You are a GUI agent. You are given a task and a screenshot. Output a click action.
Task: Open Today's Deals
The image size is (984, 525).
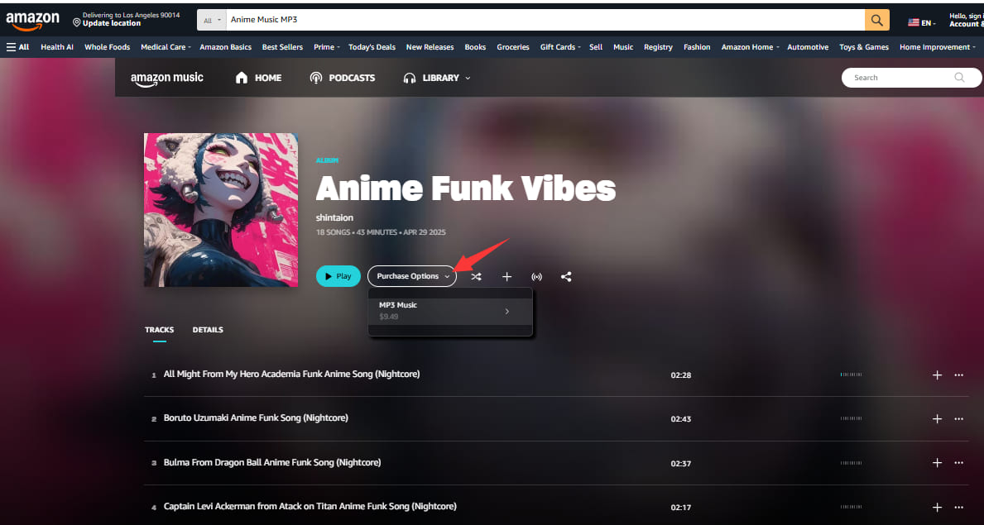372,47
